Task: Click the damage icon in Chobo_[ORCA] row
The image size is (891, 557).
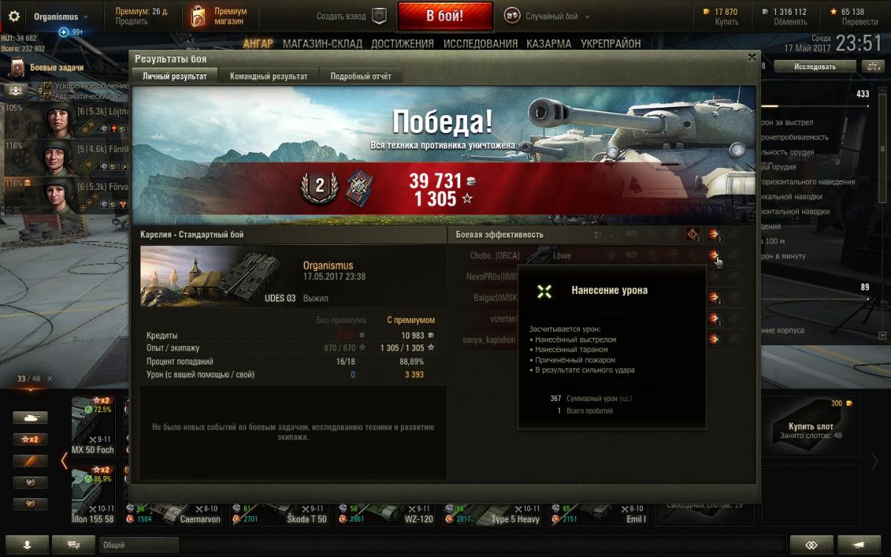Action: pos(714,255)
